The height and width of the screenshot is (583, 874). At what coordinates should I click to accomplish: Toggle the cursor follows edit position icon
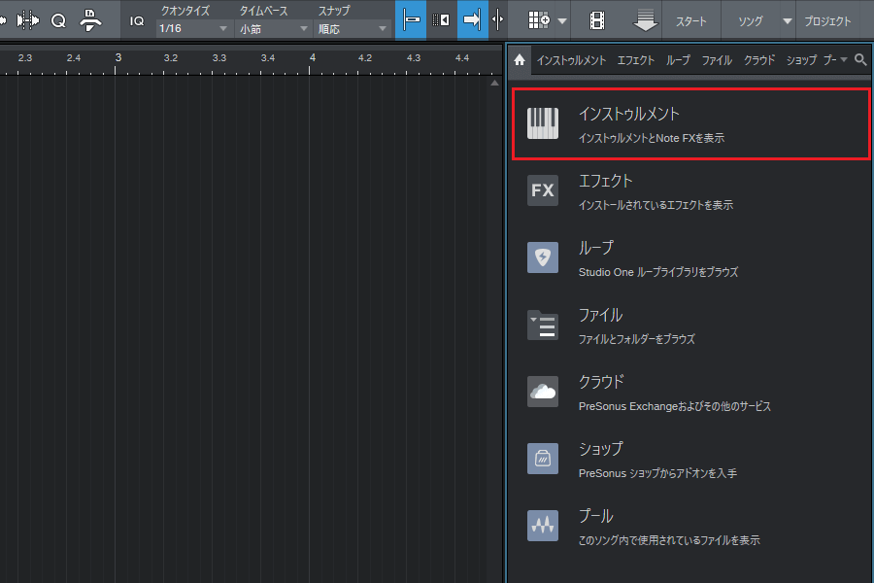[x=498, y=20]
